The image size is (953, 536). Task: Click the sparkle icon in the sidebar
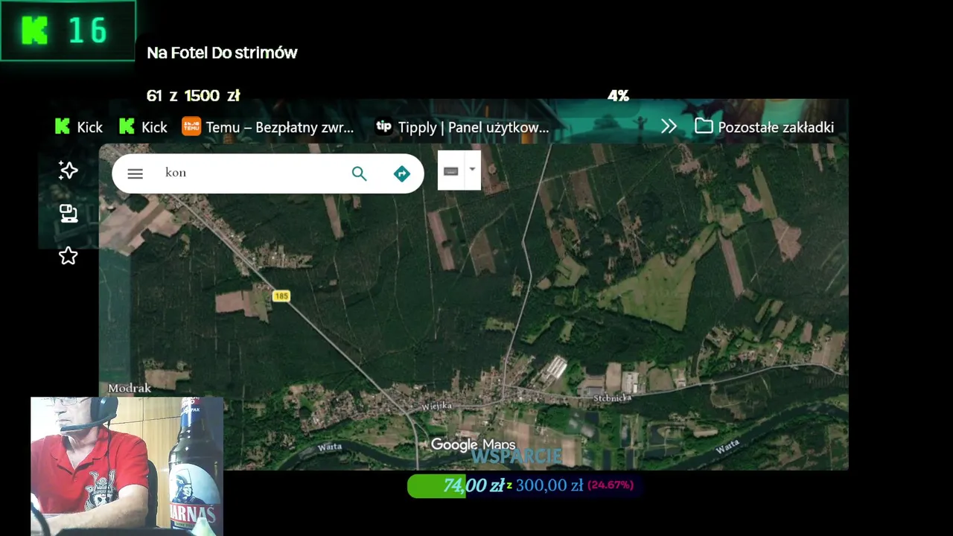(68, 170)
